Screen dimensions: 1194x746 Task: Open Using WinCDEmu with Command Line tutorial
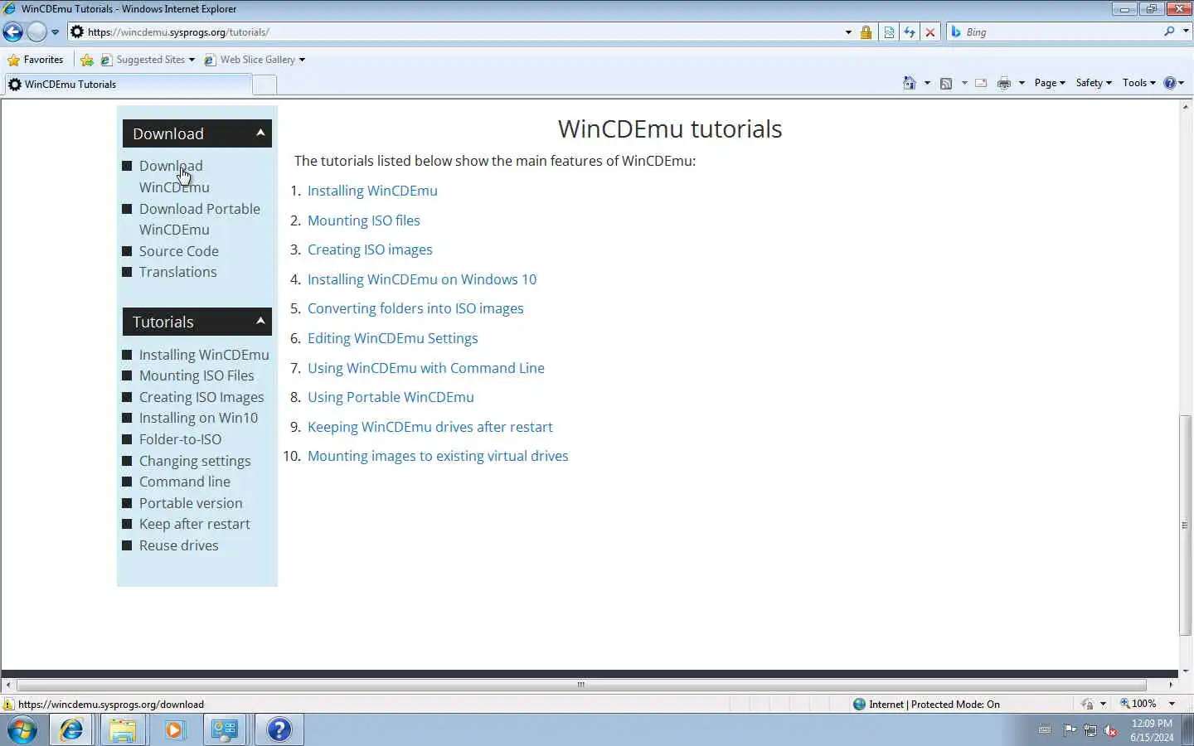point(426,368)
